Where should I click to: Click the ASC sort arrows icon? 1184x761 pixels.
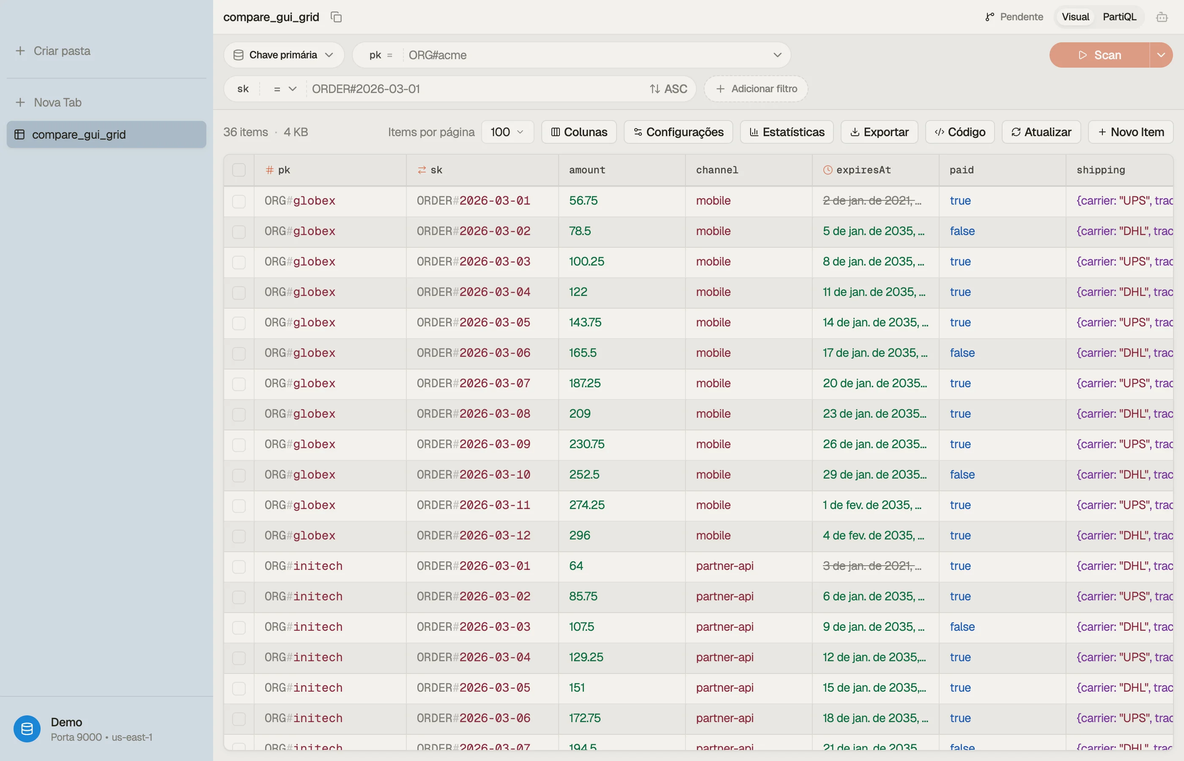point(655,89)
